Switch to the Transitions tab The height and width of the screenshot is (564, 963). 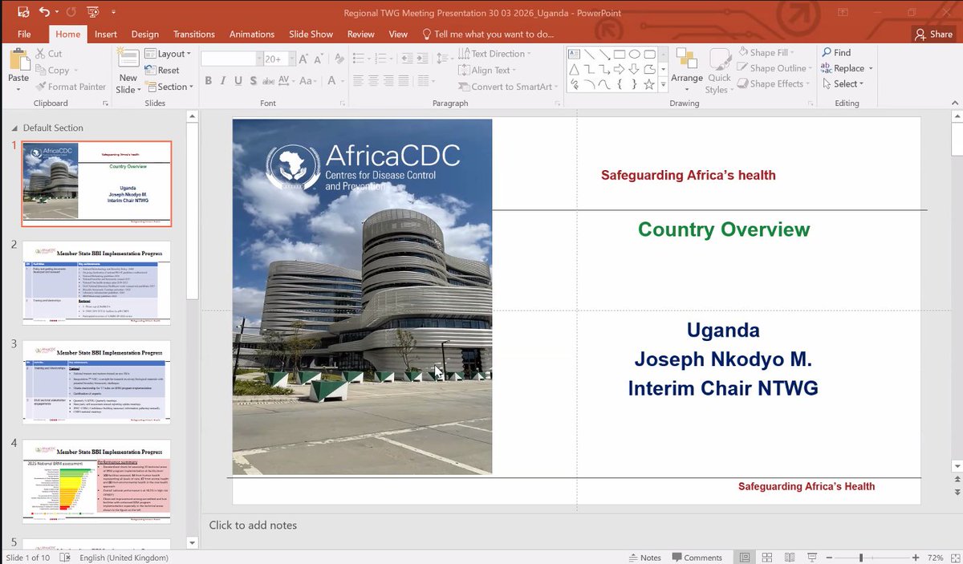pos(194,34)
